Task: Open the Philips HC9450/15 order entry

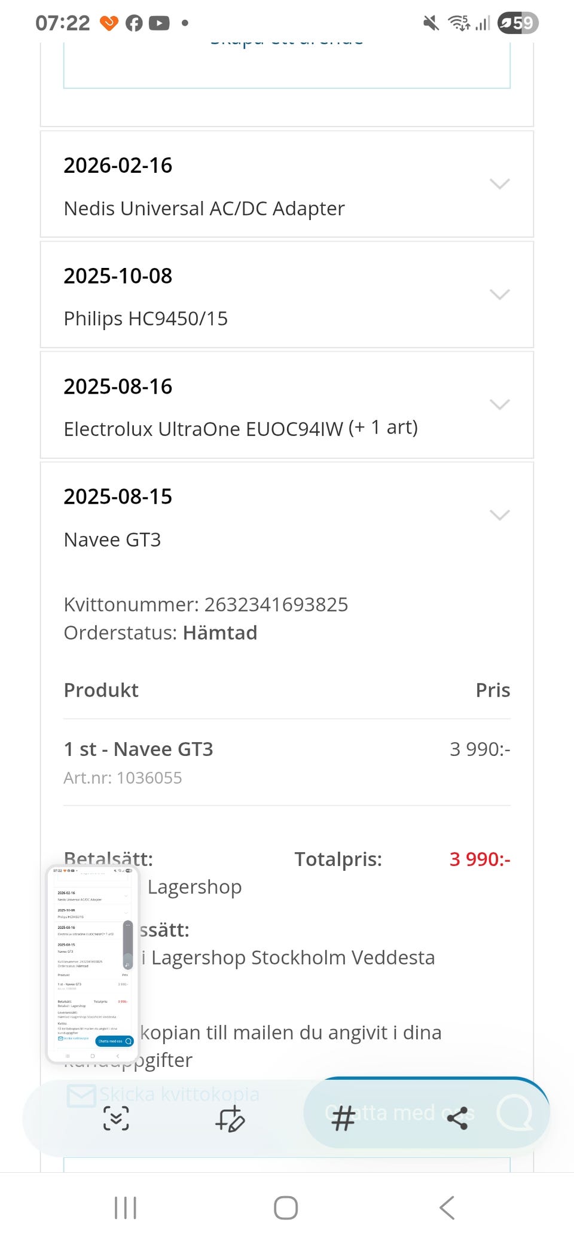Action: click(145, 319)
